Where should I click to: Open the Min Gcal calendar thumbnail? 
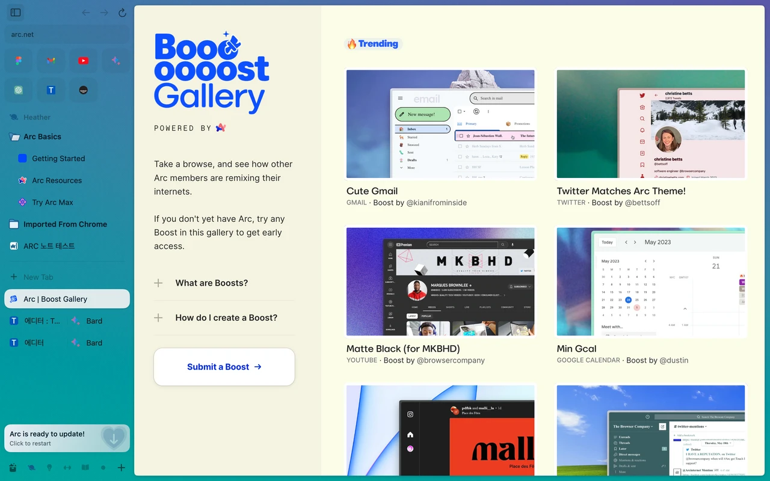(x=651, y=281)
